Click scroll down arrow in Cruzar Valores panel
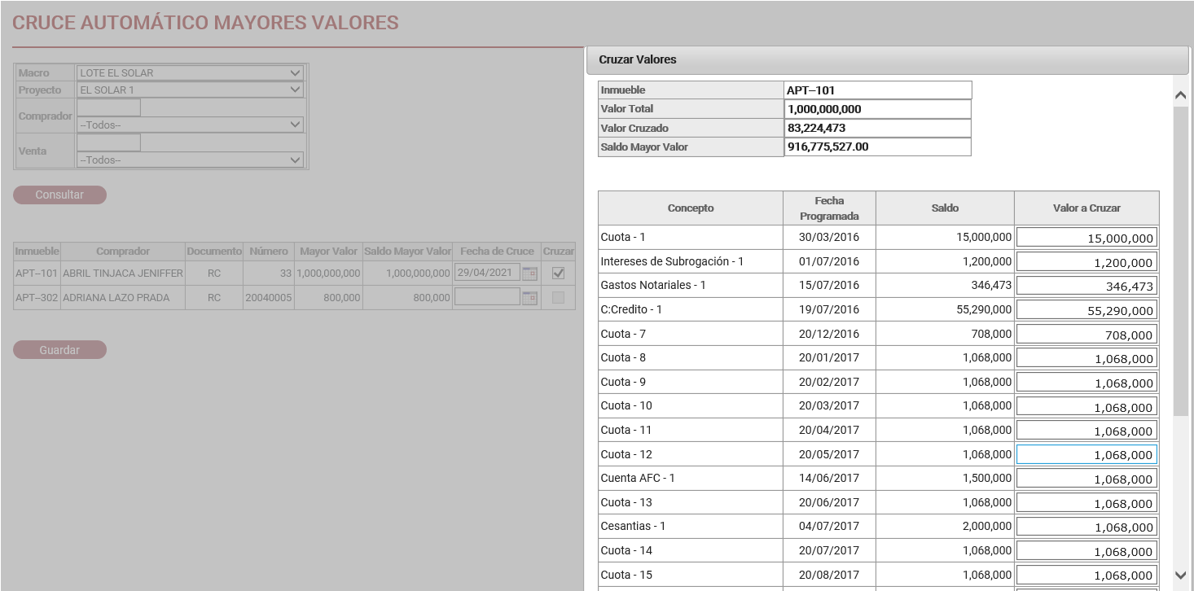 [x=1181, y=575]
